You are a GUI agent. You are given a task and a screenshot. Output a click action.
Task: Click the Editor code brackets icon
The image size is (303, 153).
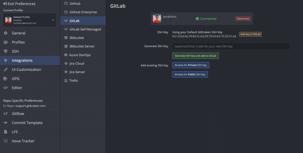(x=6, y=88)
